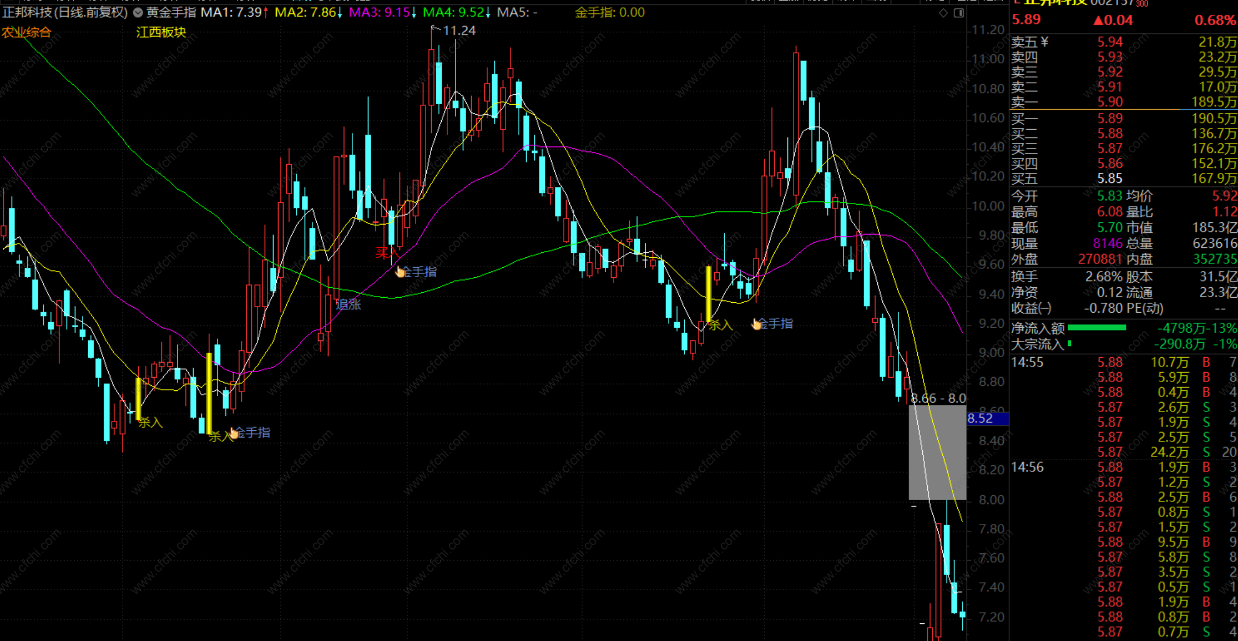
Task: Open the indicator dropdown beside 黄金手指
Action: [138, 12]
